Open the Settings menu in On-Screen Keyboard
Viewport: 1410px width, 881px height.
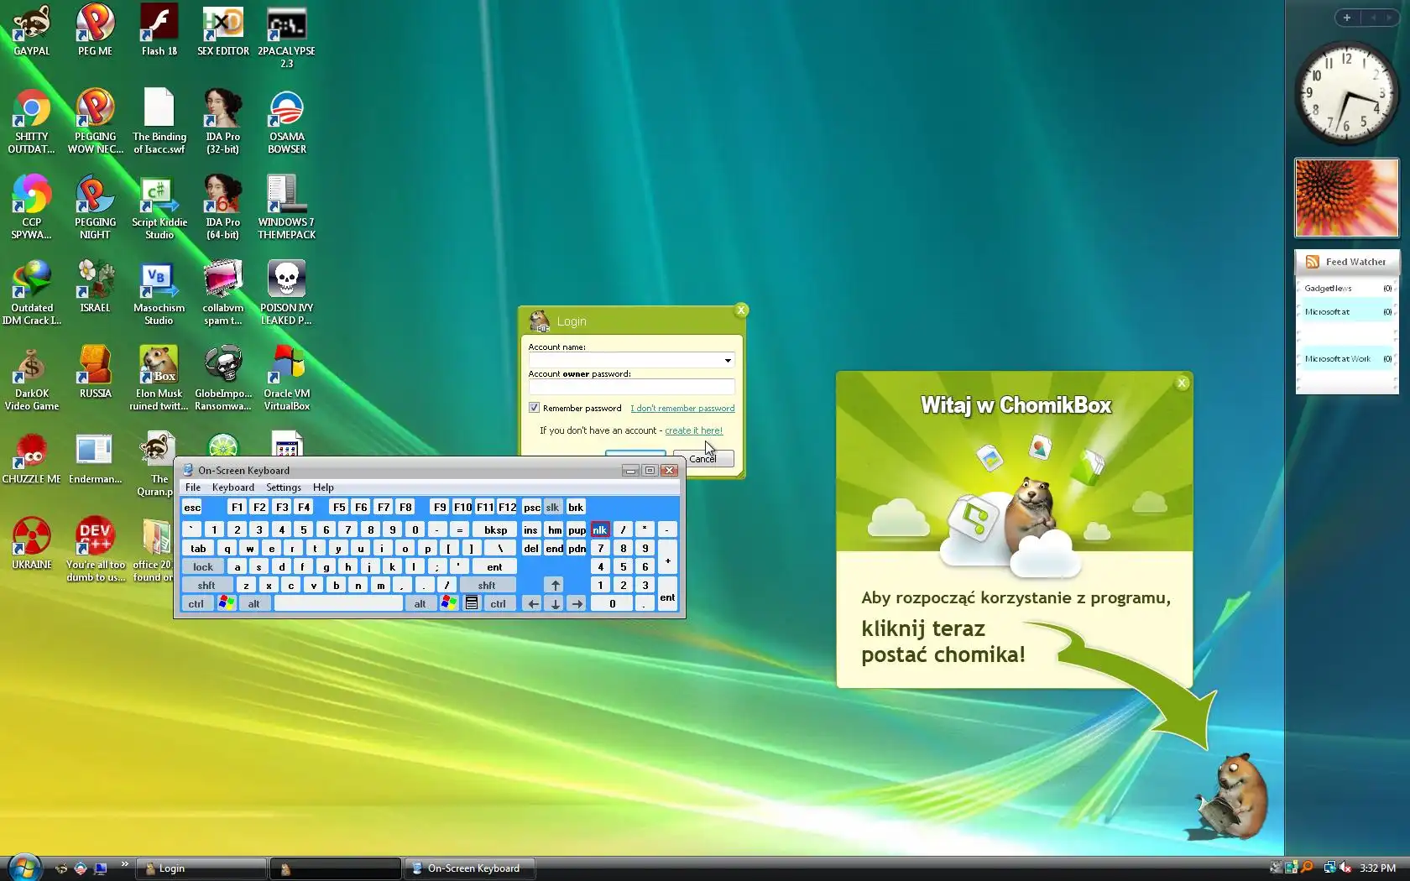284,487
